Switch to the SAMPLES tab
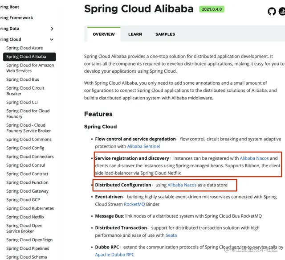Image resolution: width=285 pixels, height=260 pixels. tap(165, 34)
